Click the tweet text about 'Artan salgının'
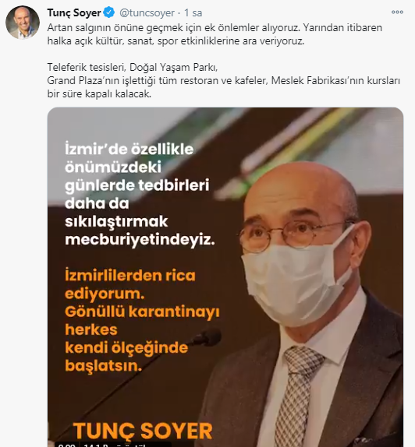The width and height of the screenshot is (415, 447). 215,34
